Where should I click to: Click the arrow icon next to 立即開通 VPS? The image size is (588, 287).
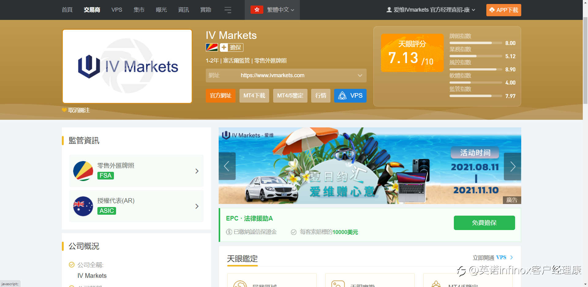click(x=511, y=258)
